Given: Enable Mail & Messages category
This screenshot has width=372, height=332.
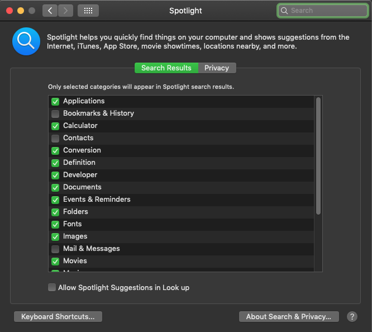Looking at the screenshot, I should pos(55,249).
